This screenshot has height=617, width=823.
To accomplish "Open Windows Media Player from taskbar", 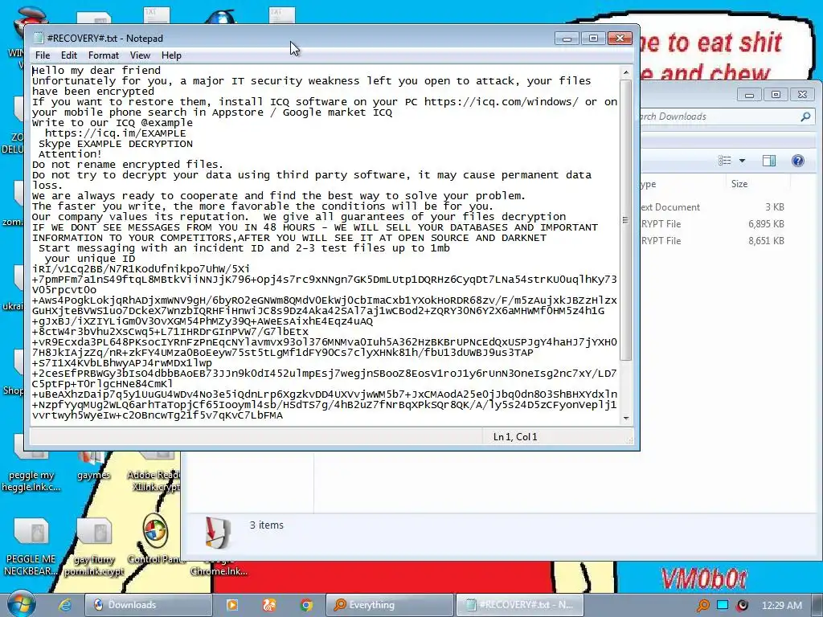I will (x=231, y=605).
